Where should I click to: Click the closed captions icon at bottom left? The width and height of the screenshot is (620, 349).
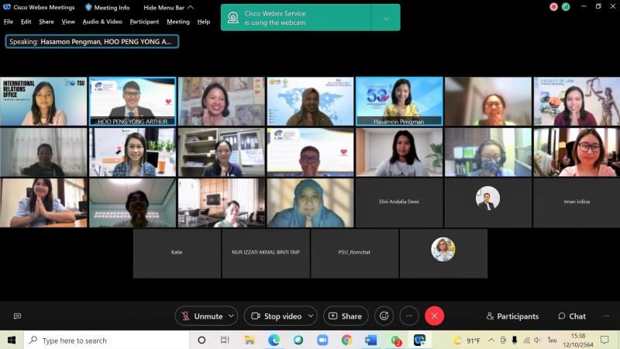tap(17, 316)
